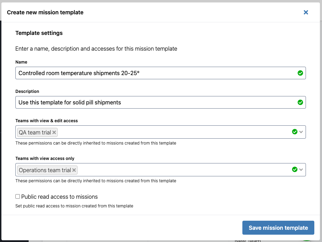Remove the Operations team trial tag

74,170
